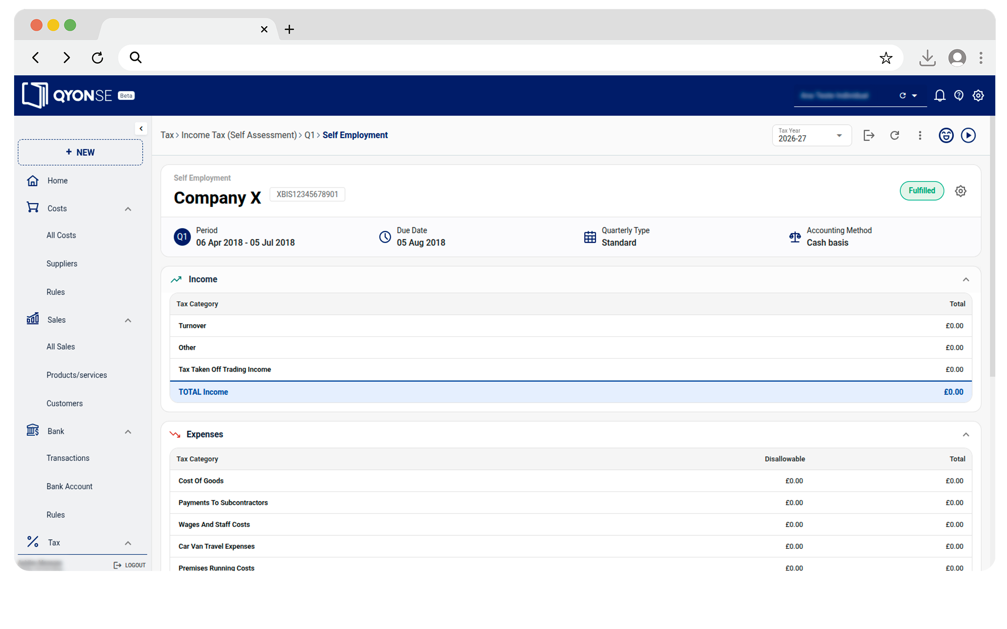Open account switcher dropdown arrow in header
The image size is (1007, 629).
[x=915, y=96]
